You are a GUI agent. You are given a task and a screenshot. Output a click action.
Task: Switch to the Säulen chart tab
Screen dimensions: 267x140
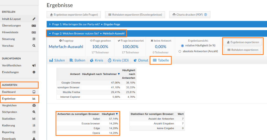(57, 60)
